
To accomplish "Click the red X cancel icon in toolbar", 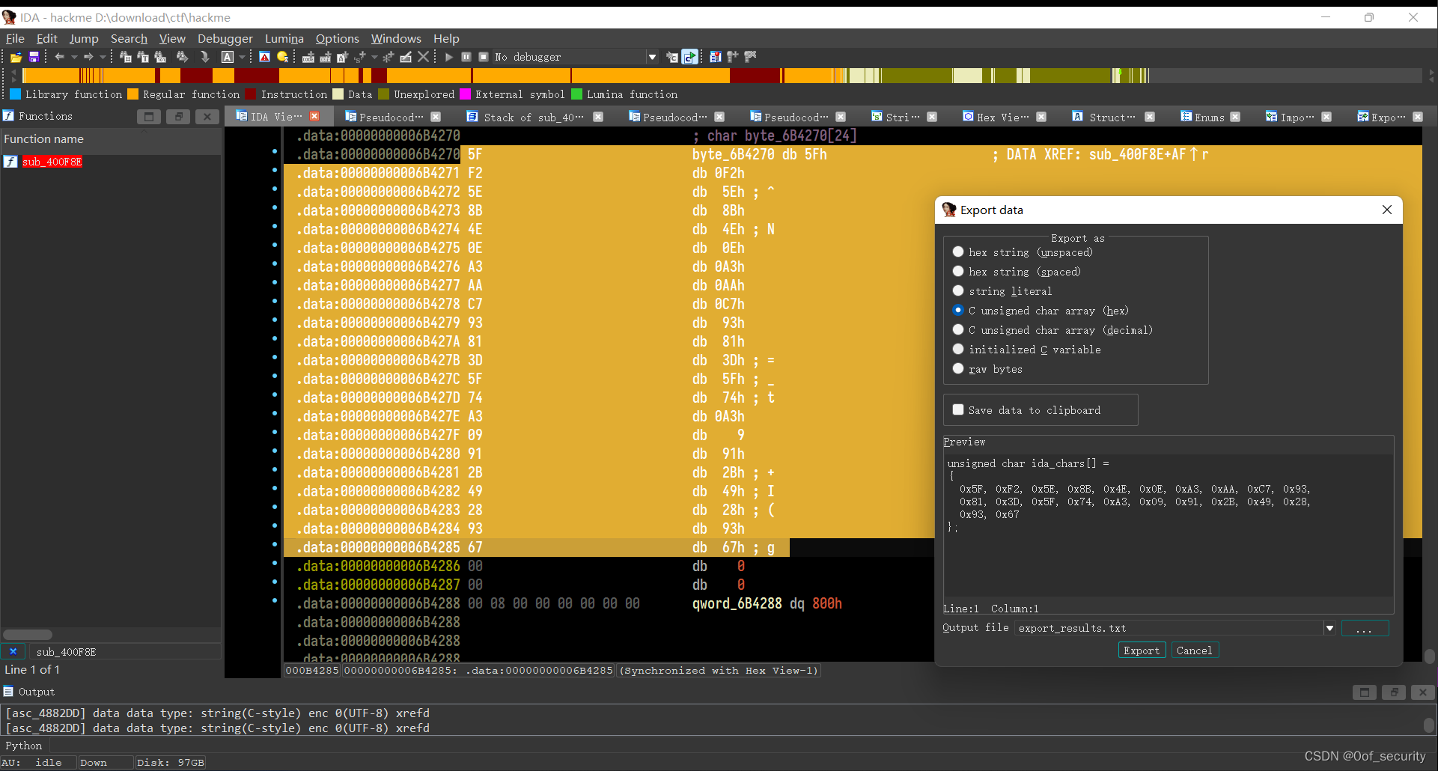I will [424, 56].
